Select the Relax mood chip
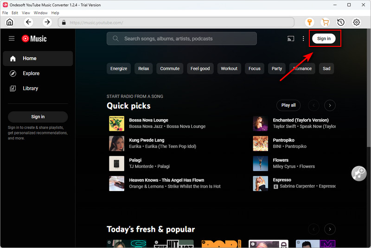Viewport: 371px width, 248px height. (144, 69)
